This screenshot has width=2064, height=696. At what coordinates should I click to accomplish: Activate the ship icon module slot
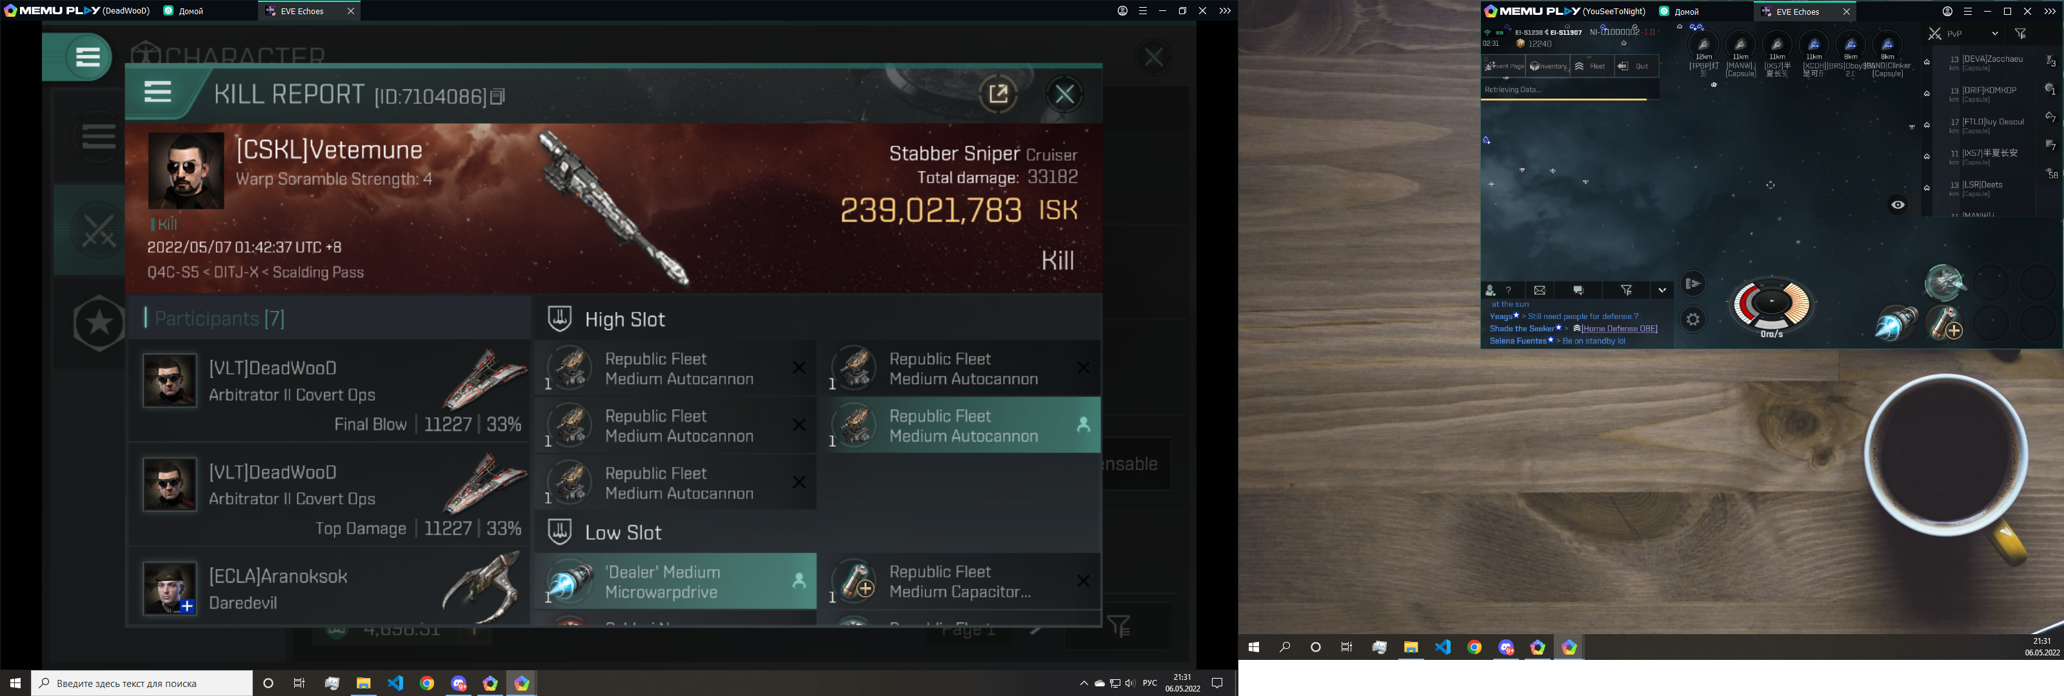point(1945,282)
